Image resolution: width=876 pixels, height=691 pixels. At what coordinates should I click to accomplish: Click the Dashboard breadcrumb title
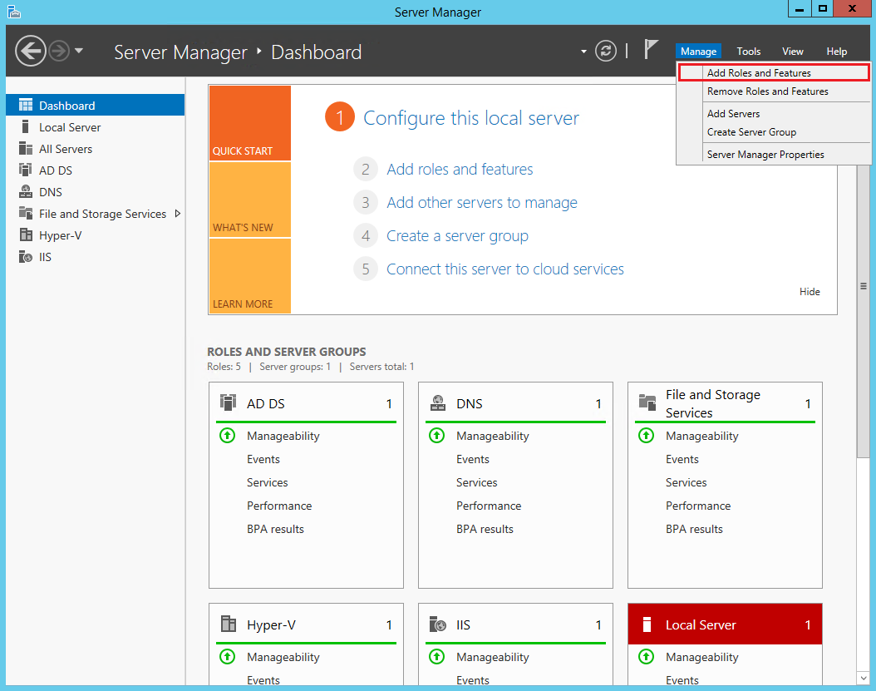[x=316, y=52]
